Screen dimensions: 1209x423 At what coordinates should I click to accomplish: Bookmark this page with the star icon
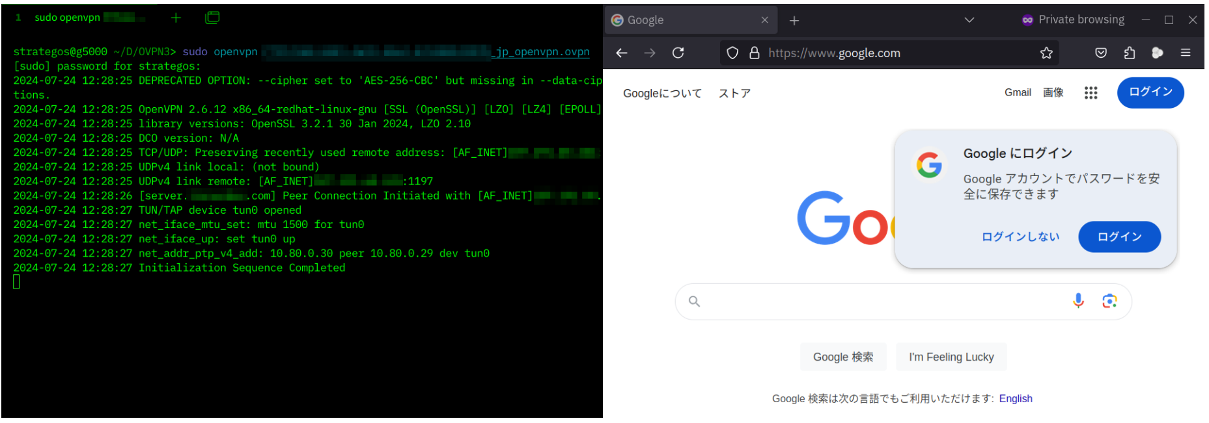(1046, 53)
